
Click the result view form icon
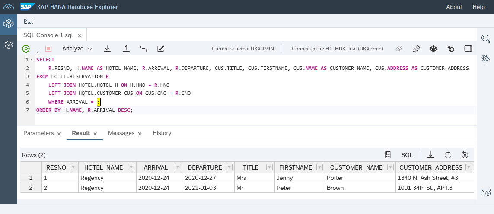click(388, 155)
